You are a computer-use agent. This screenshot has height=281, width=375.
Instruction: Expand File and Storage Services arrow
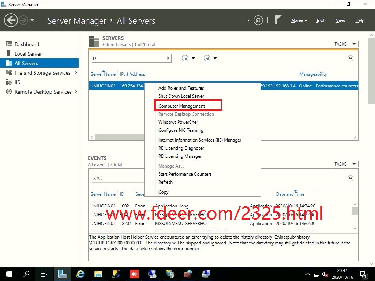click(x=76, y=73)
